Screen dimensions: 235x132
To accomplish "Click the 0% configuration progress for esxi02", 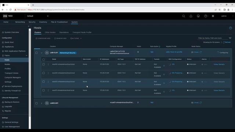I will pos(173,65).
